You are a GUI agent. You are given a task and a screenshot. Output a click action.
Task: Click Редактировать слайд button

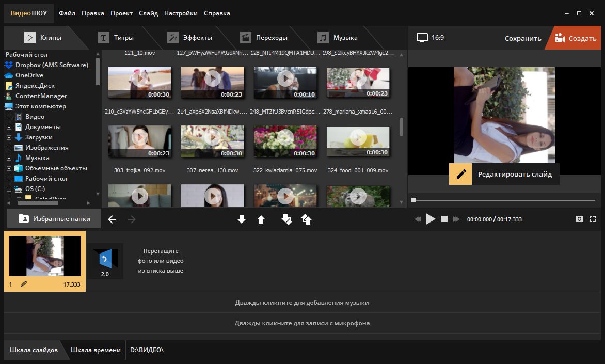click(x=504, y=174)
